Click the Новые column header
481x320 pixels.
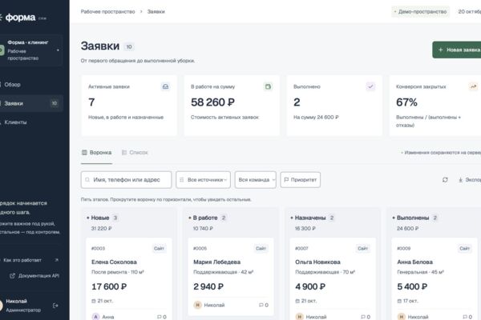click(100, 218)
